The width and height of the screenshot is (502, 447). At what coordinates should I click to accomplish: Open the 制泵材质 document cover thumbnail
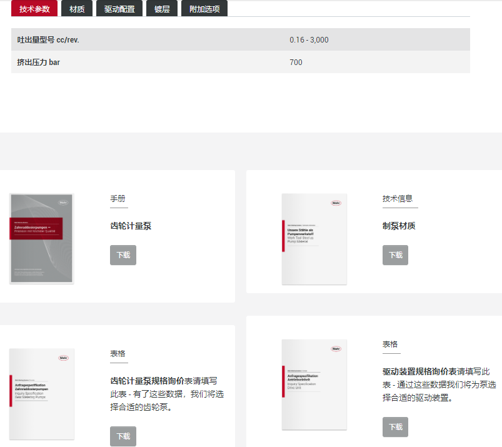pyautogui.click(x=314, y=239)
